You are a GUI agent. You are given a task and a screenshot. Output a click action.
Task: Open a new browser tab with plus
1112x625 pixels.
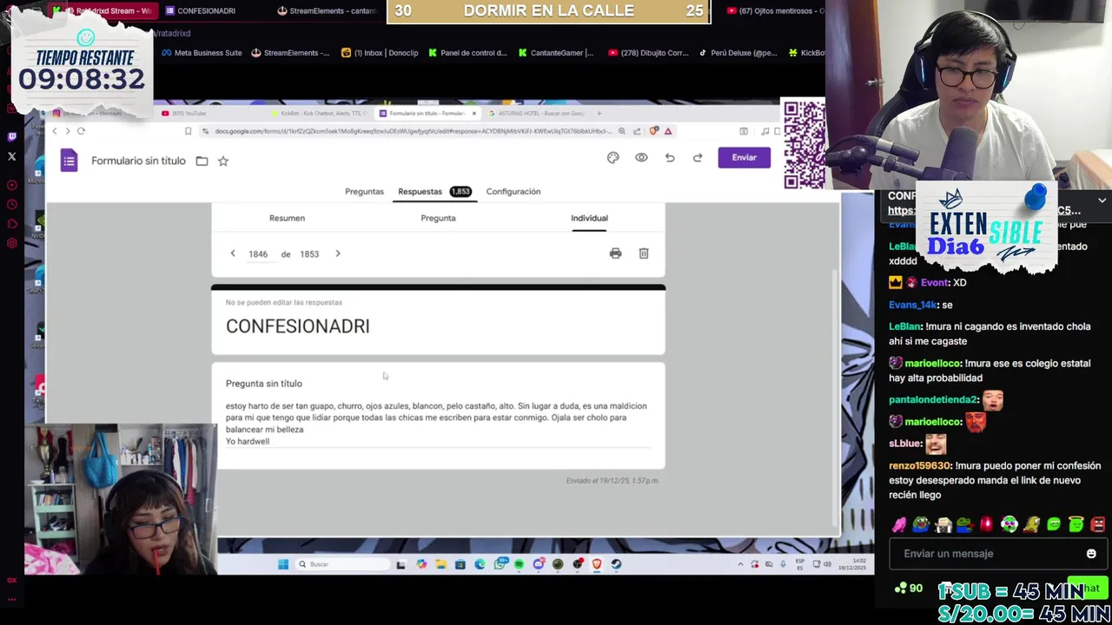pyautogui.click(x=599, y=114)
